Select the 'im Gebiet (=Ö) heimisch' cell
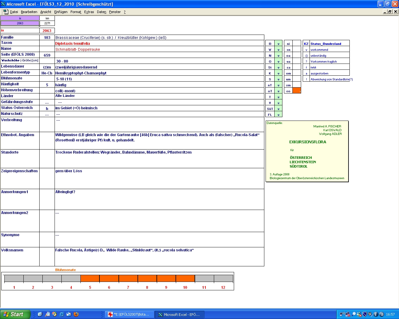399x319 pixels. pos(159,108)
